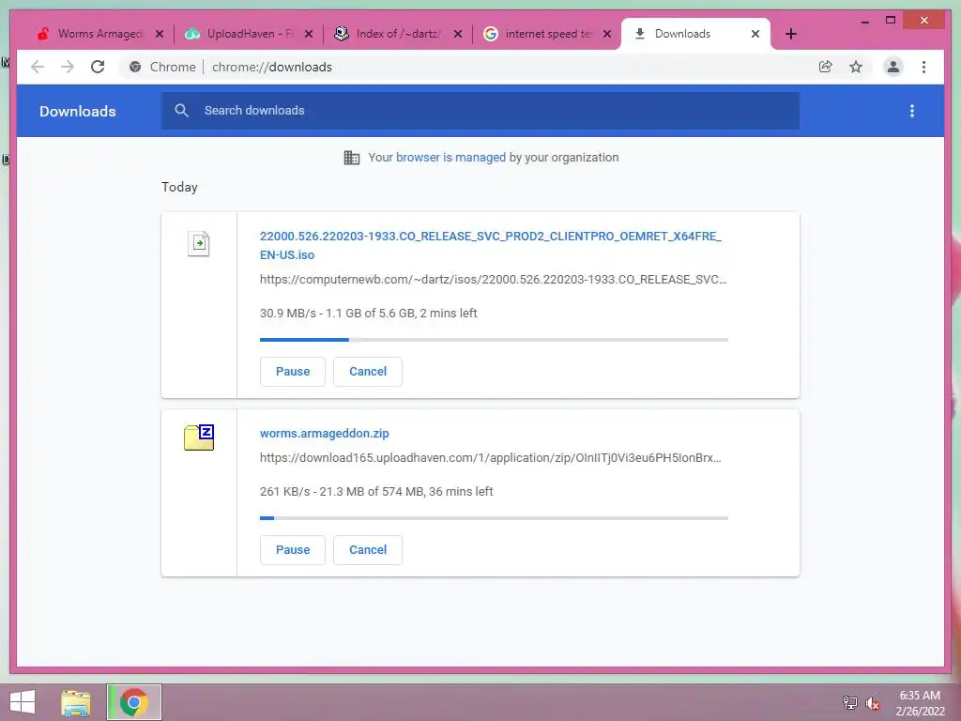
Task: Close the Index of /~dartz/ tab
Action: [x=458, y=34]
